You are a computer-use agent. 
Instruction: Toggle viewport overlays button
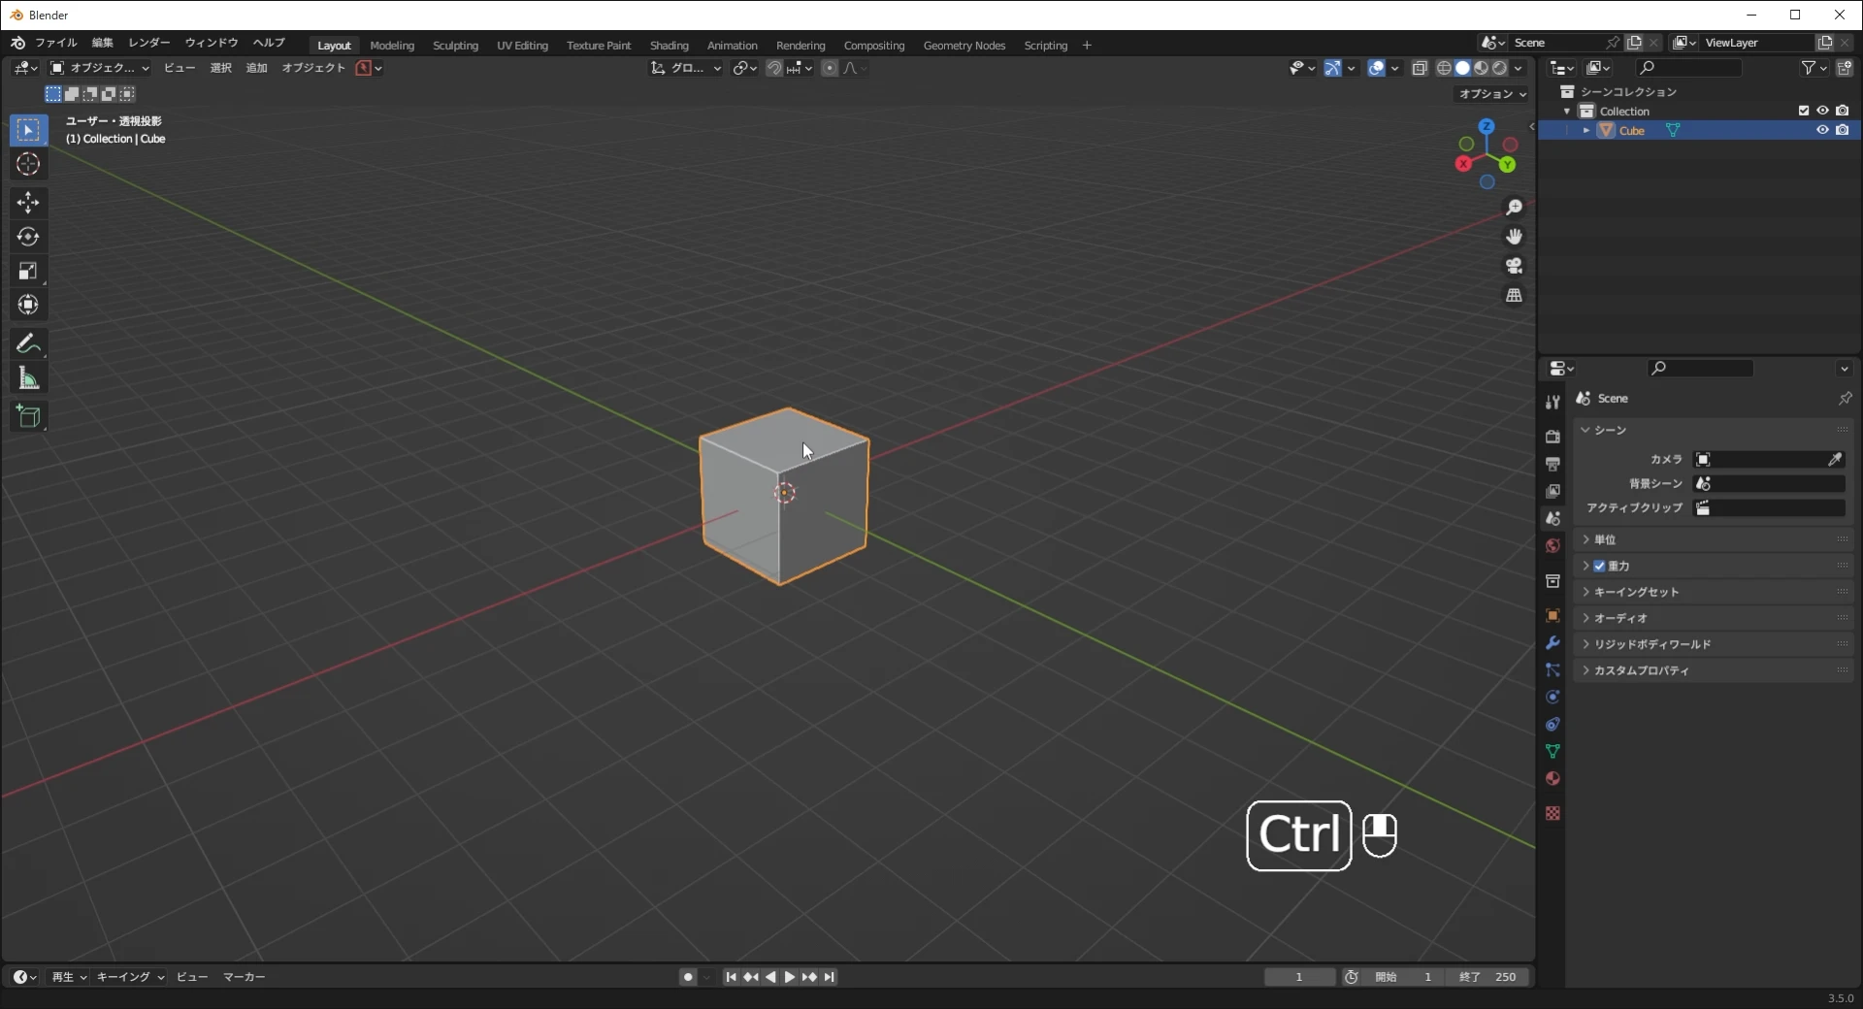[x=1376, y=68]
